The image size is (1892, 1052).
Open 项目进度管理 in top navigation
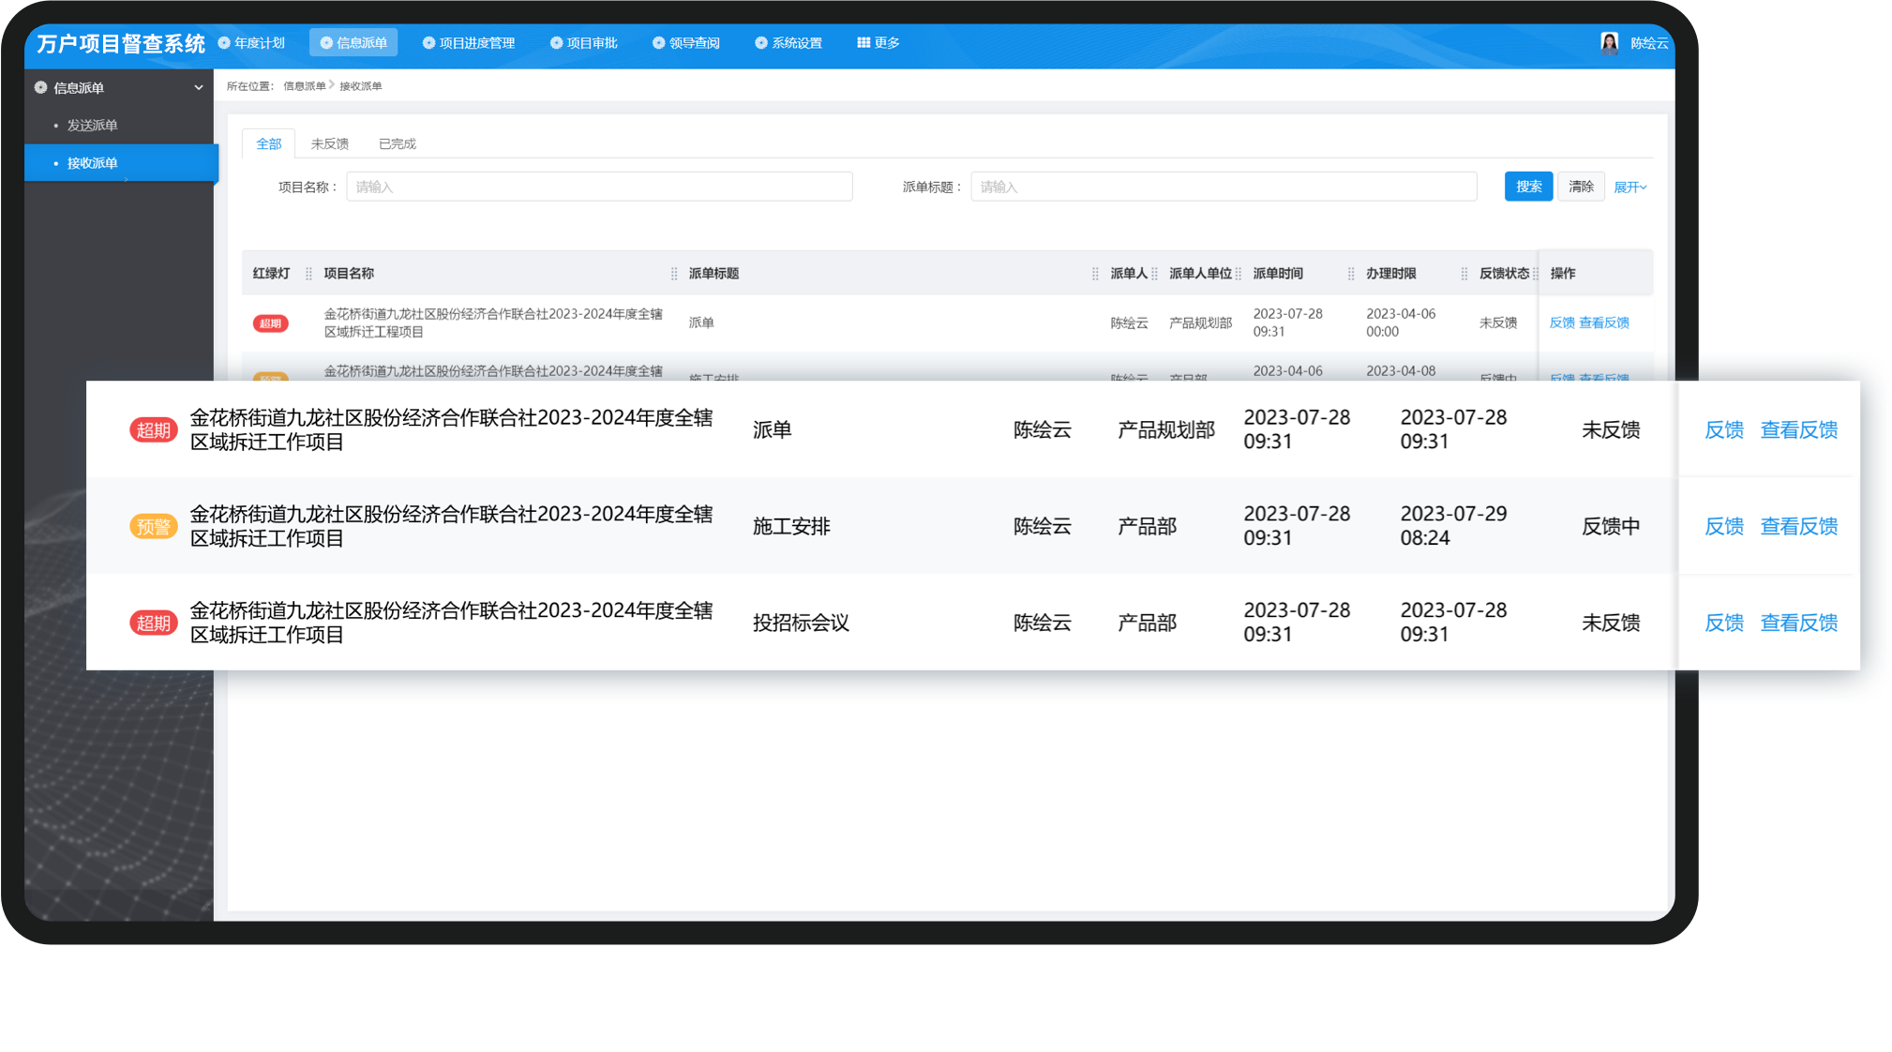(469, 43)
